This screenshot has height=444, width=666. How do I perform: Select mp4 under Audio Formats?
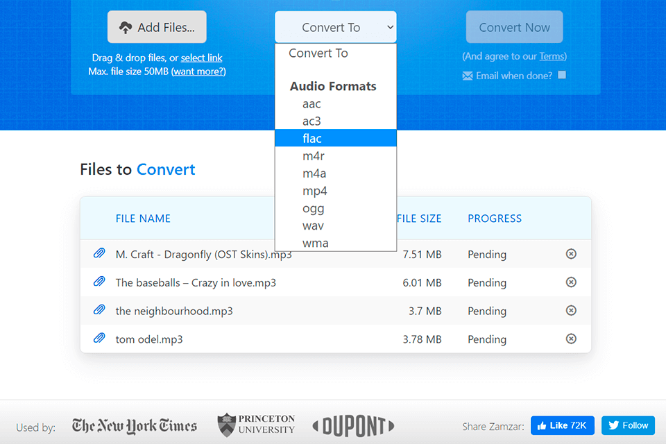pos(315,191)
